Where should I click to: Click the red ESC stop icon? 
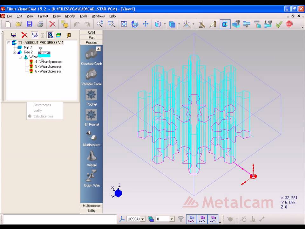point(289,24)
